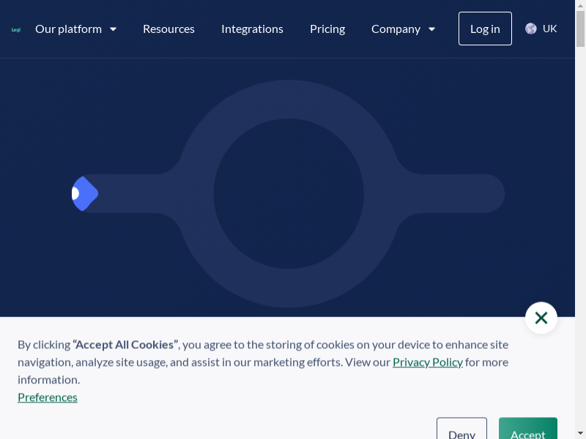586x439 pixels.
Task: Open the UK region selector
Action: point(549,29)
